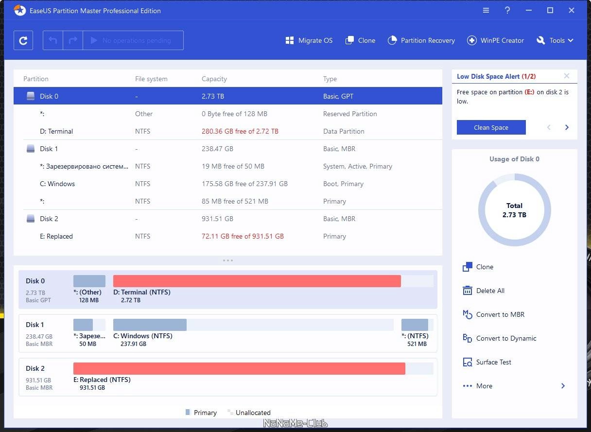Click the Type column header

[x=330, y=79]
